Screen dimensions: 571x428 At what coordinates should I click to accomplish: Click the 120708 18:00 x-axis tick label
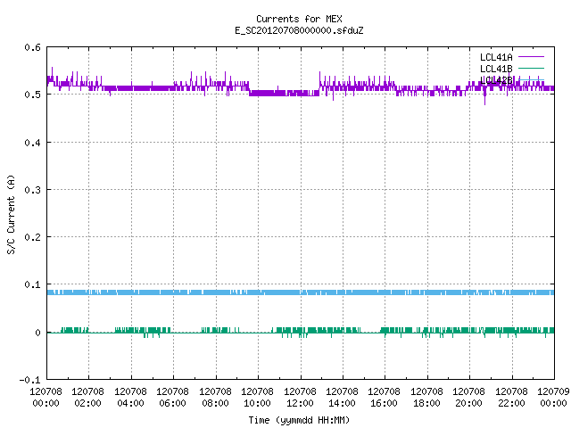pyautogui.click(x=426, y=398)
